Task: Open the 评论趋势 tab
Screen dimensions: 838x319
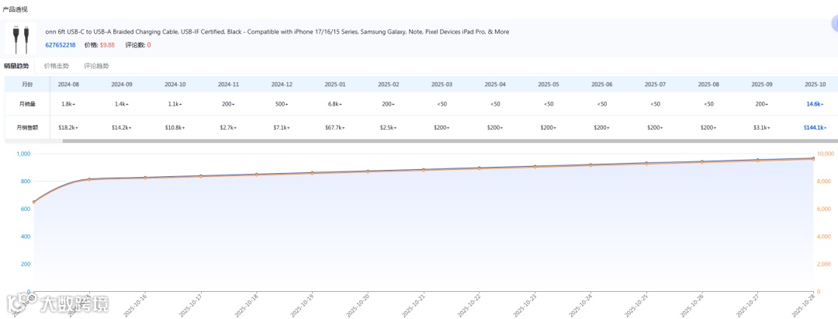Action: coord(97,66)
